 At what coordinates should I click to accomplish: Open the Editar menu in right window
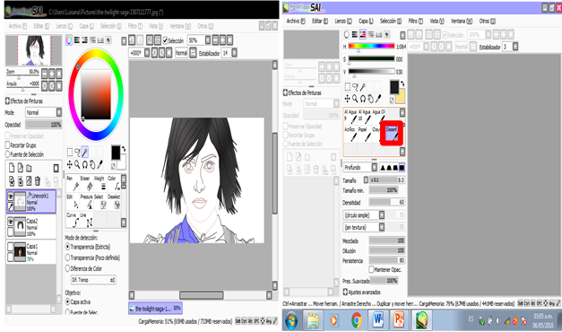tap(320, 22)
